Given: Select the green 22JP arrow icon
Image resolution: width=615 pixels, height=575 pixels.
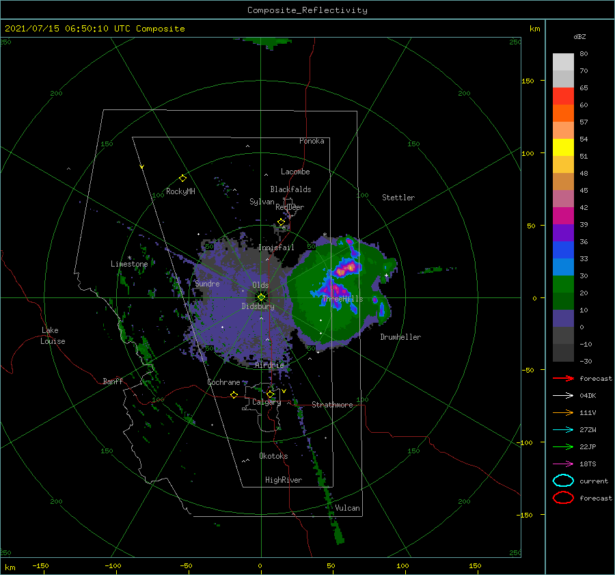Looking at the screenshot, I should tap(563, 446).
